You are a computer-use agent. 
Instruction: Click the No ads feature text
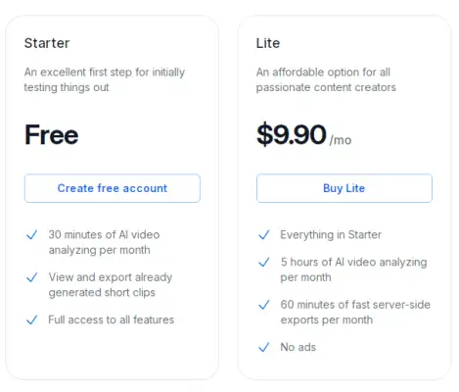tap(298, 347)
